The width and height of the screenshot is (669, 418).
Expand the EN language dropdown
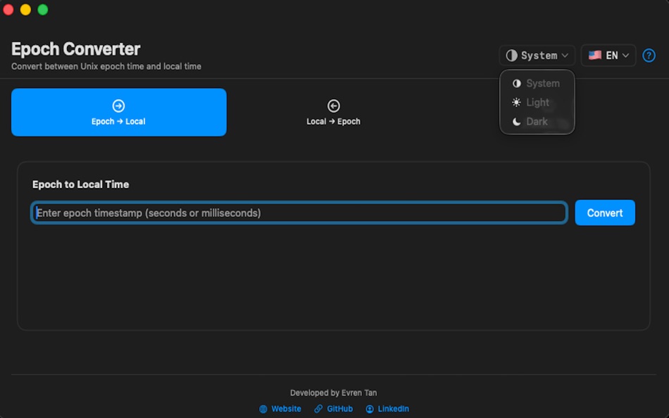[x=608, y=55]
